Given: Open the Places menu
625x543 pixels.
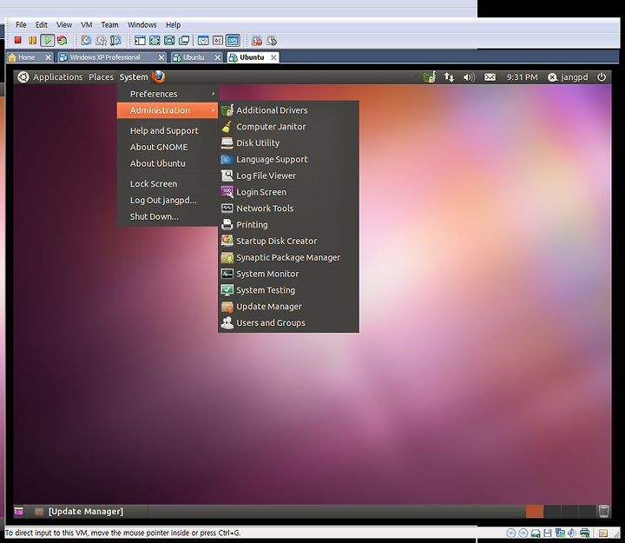Looking at the screenshot, I should (101, 77).
